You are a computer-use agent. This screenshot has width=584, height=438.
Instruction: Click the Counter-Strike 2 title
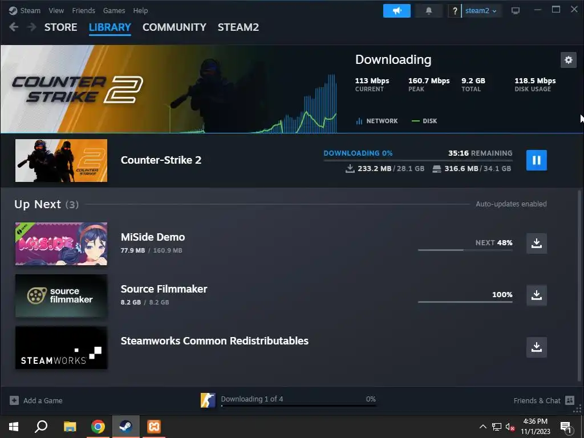(x=161, y=160)
